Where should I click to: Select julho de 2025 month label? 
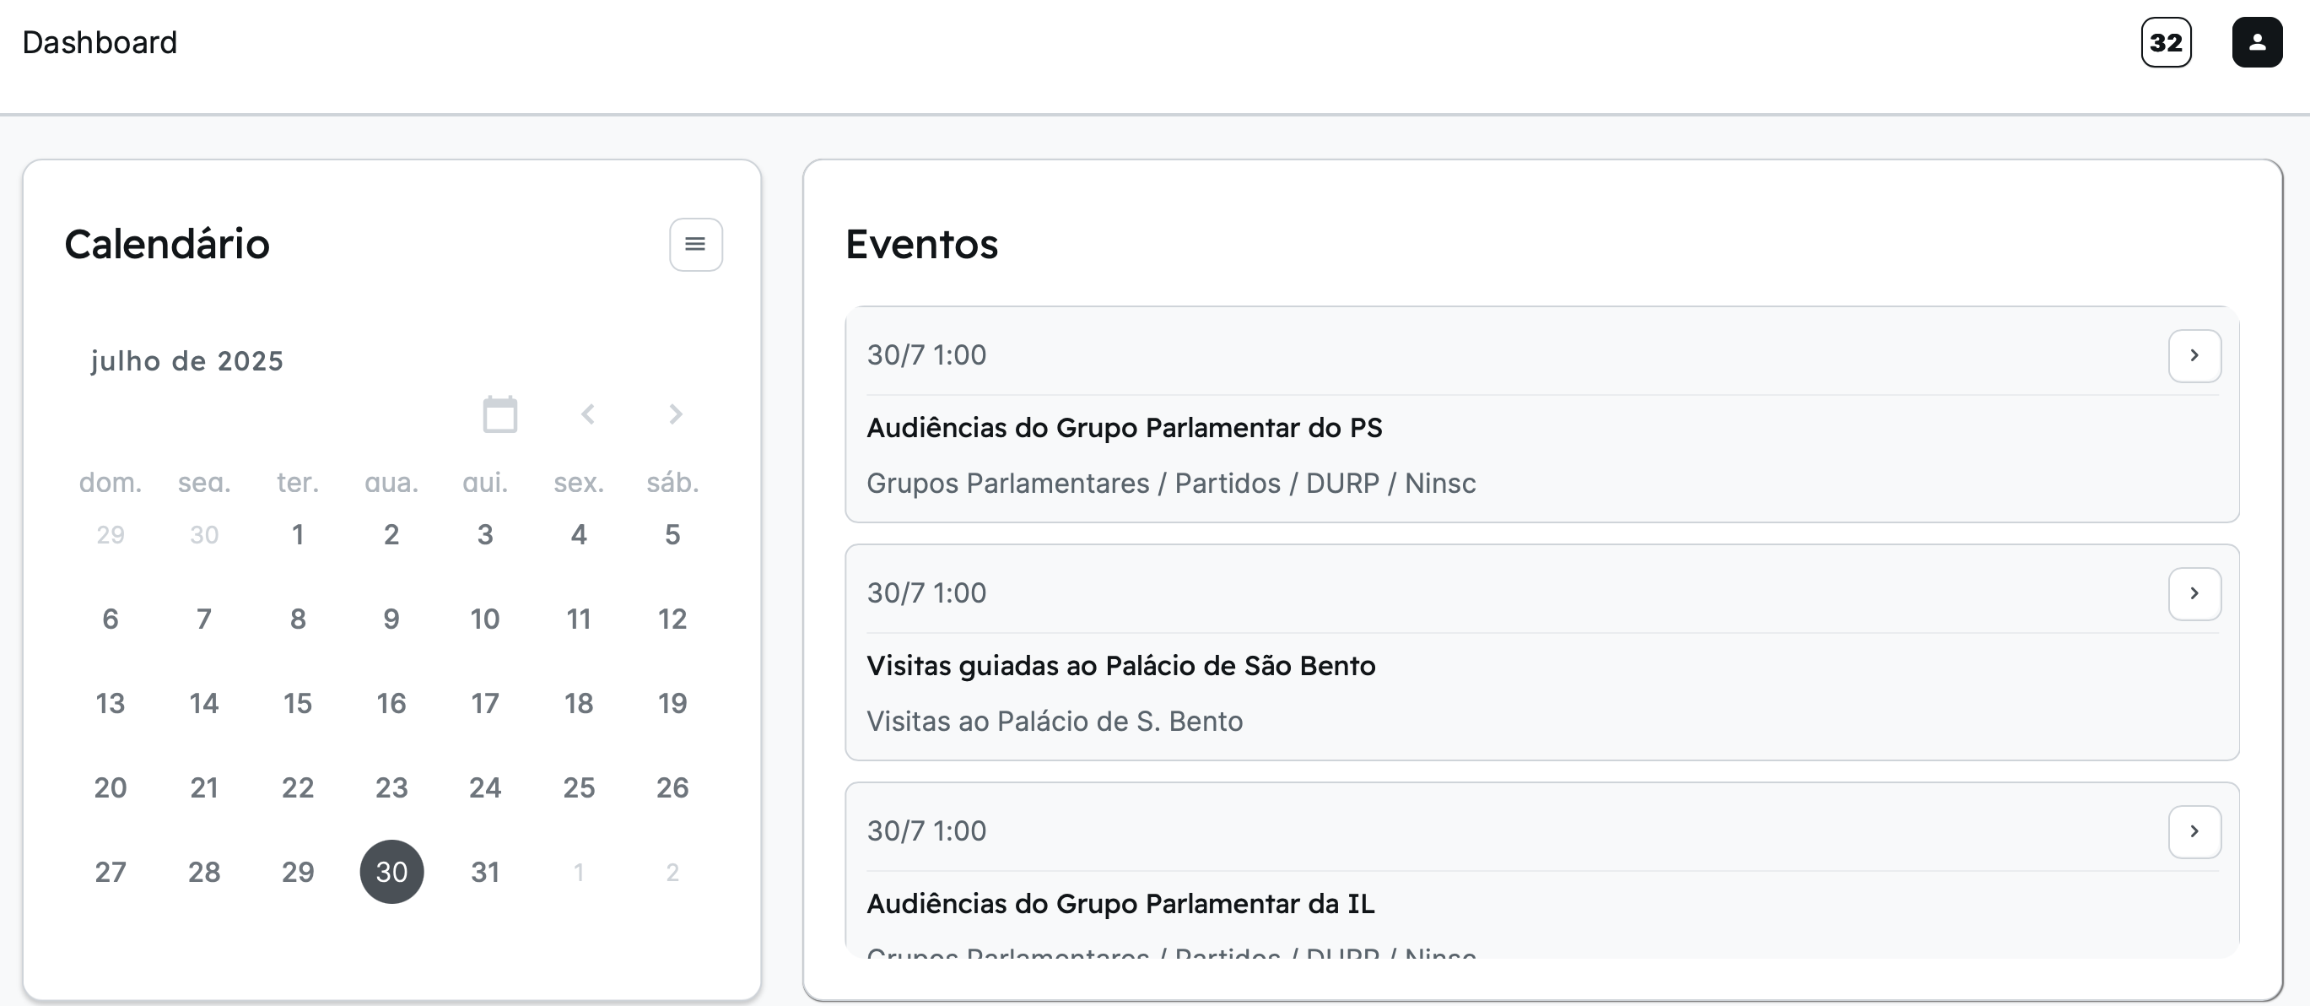[x=186, y=360]
